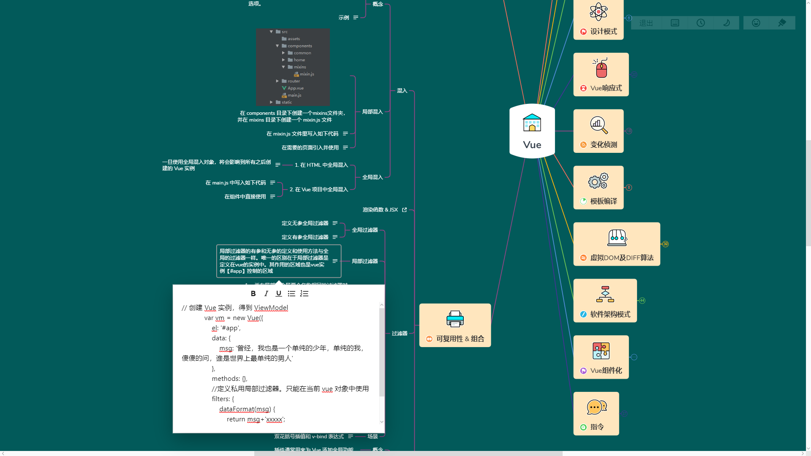Open the keyboard shortcuts icon
The image size is (811, 456).
[675, 23]
